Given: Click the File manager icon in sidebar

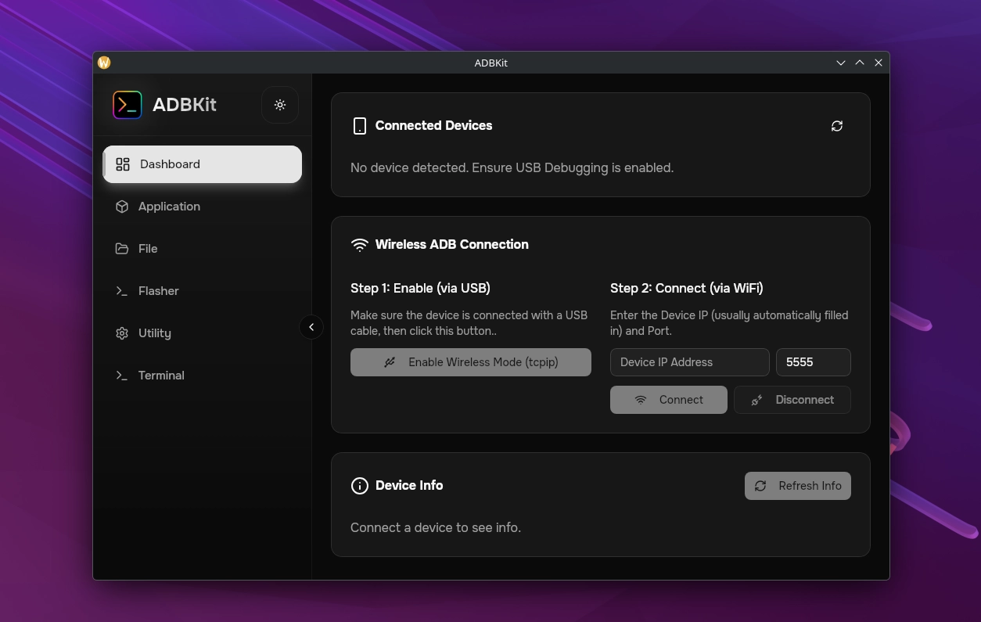Looking at the screenshot, I should pos(122,249).
